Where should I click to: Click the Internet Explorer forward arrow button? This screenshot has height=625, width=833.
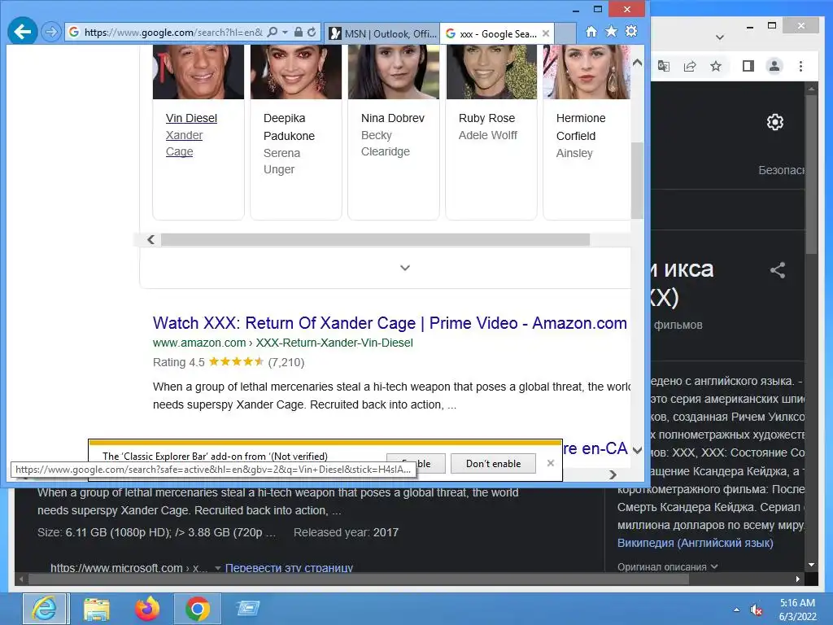[x=51, y=32]
